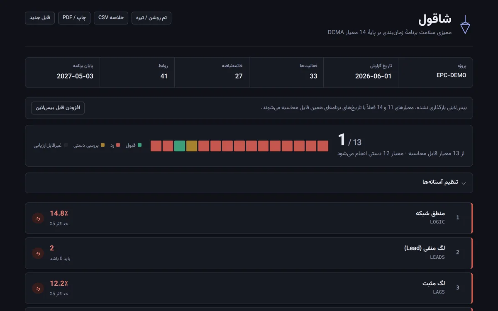This screenshot has width=498, height=311.
Task: Click the رد legend label
Action: click(x=112, y=145)
